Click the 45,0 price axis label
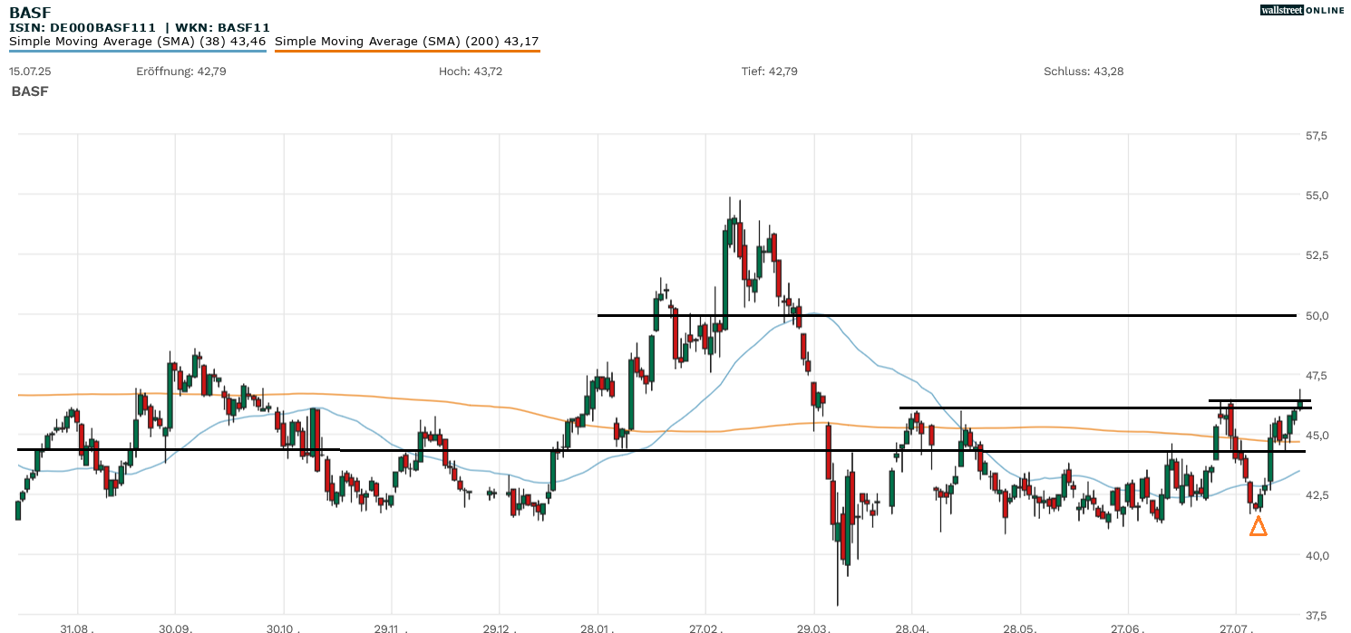The width and height of the screenshot is (1351, 633). tap(1316, 436)
